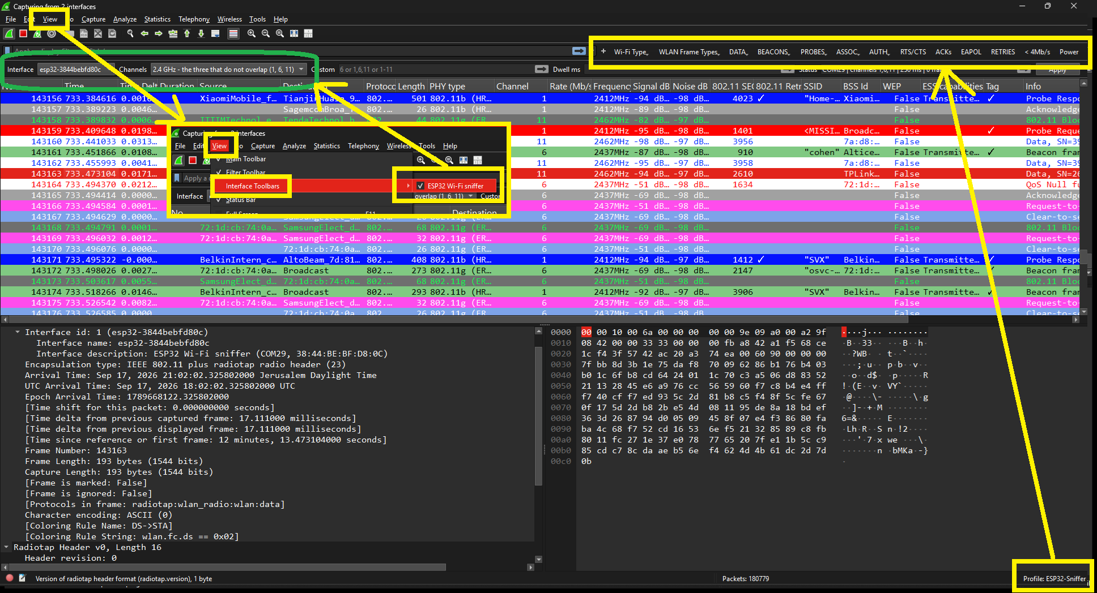Zoom out on the packet list text
The height and width of the screenshot is (593, 1097).
[x=266, y=34]
